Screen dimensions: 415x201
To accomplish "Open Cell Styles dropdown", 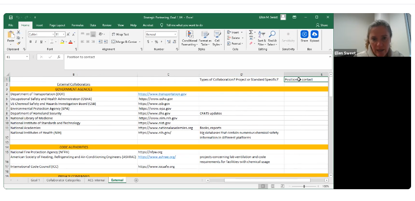I will pos(217,38).
